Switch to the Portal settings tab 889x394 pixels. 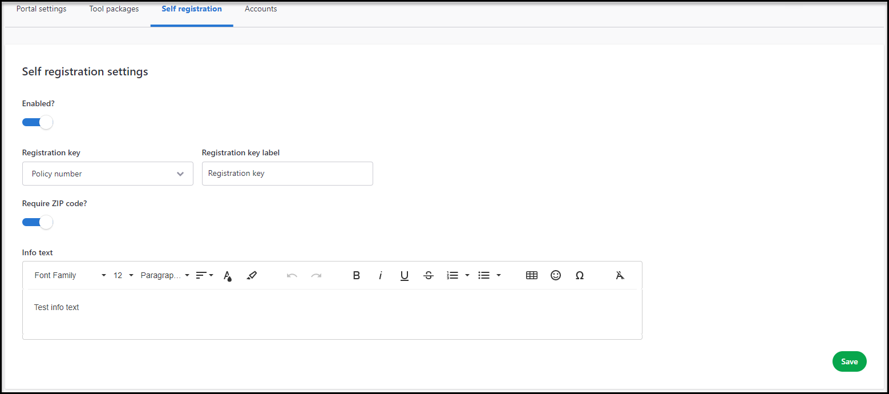point(41,9)
